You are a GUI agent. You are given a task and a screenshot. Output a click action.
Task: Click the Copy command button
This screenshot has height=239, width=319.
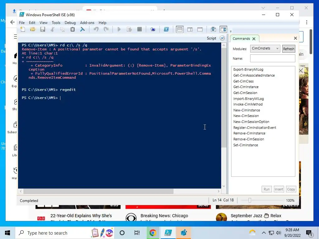[291, 189]
